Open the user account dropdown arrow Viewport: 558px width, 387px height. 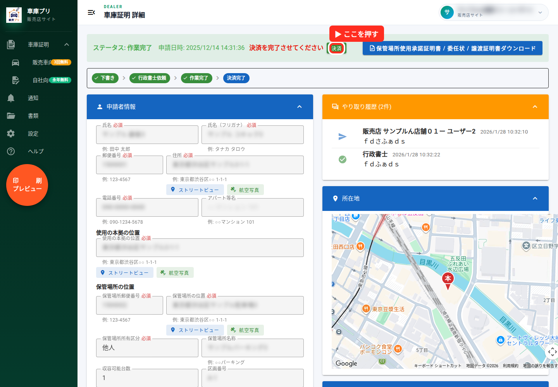tap(540, 12)
